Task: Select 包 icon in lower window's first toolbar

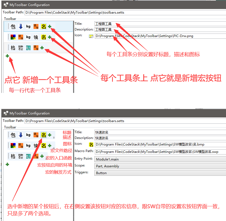Action: tap(13, 135)
